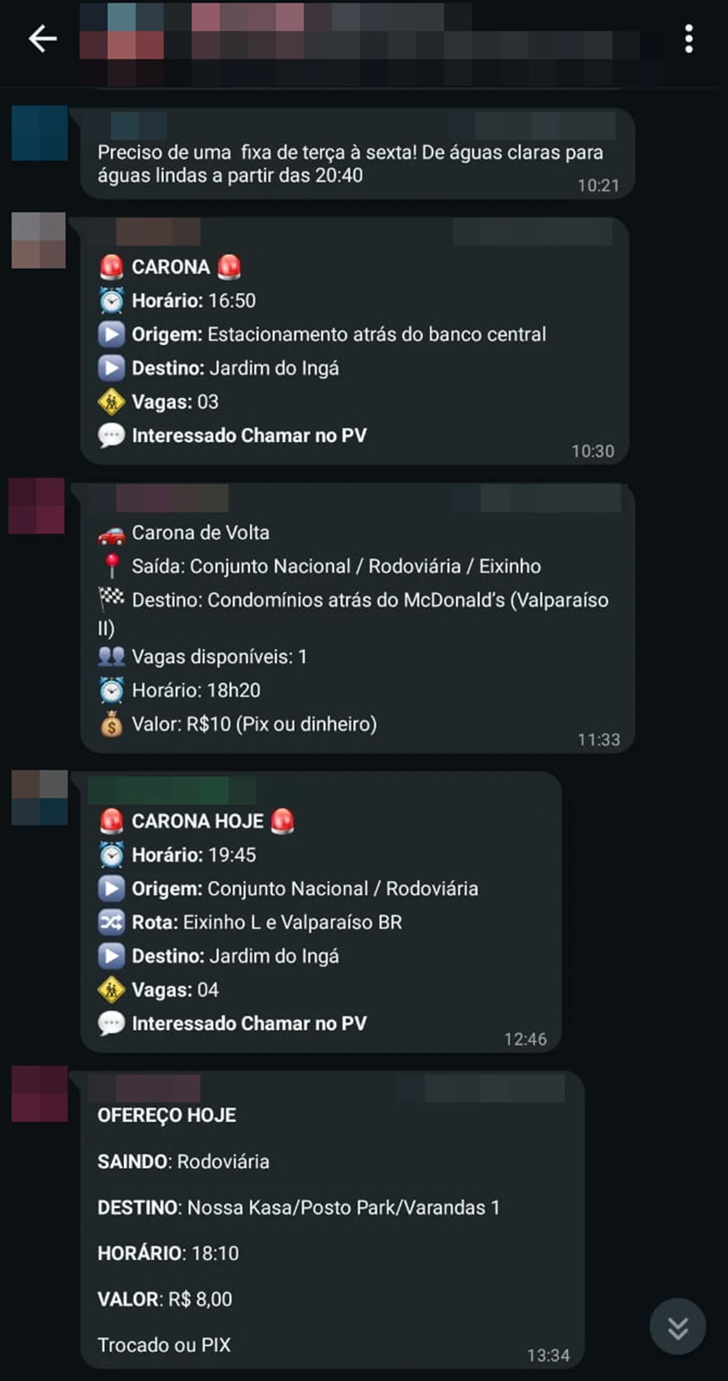Tap the red car emoji in Carona de Volta

(x=111, y=534)
